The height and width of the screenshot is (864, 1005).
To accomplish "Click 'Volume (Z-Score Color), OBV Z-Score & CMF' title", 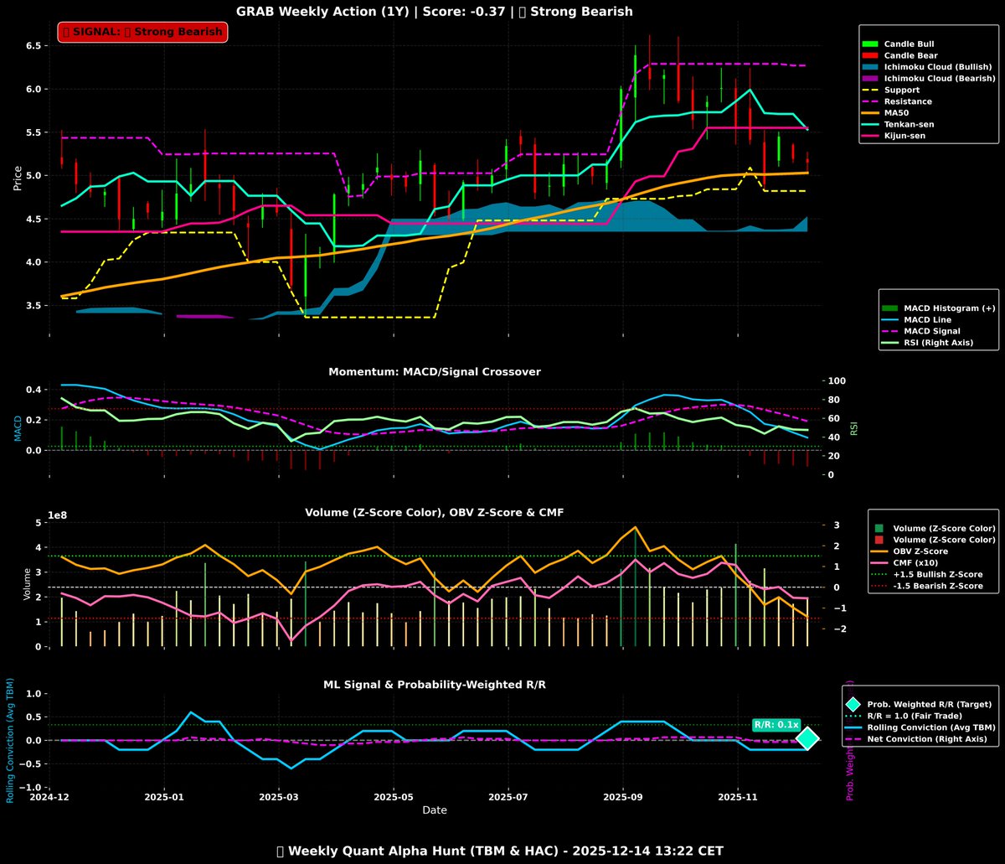I will (x=435, y=513).
